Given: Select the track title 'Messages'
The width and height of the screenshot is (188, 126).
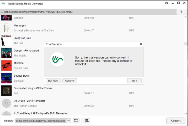Looking at the screenshot, I should (x=20, y=25).
